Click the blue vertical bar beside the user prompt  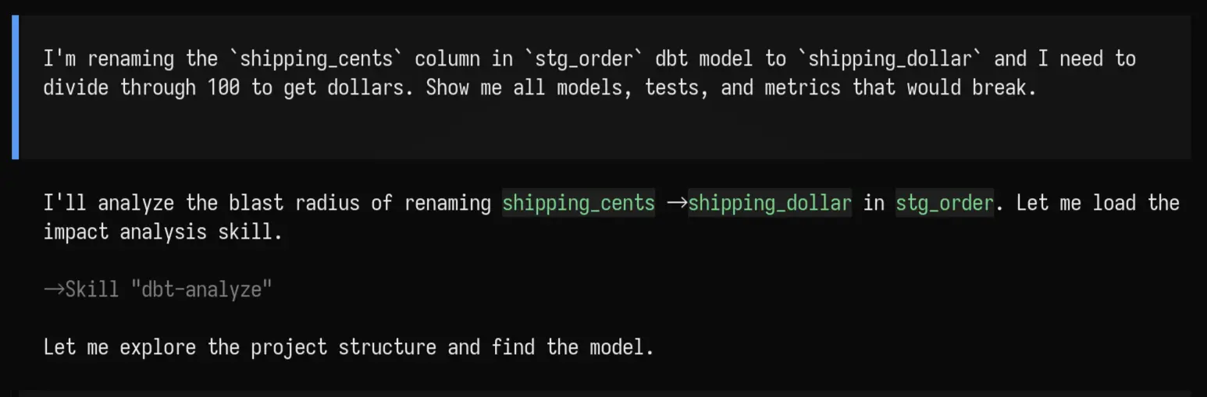15,87
